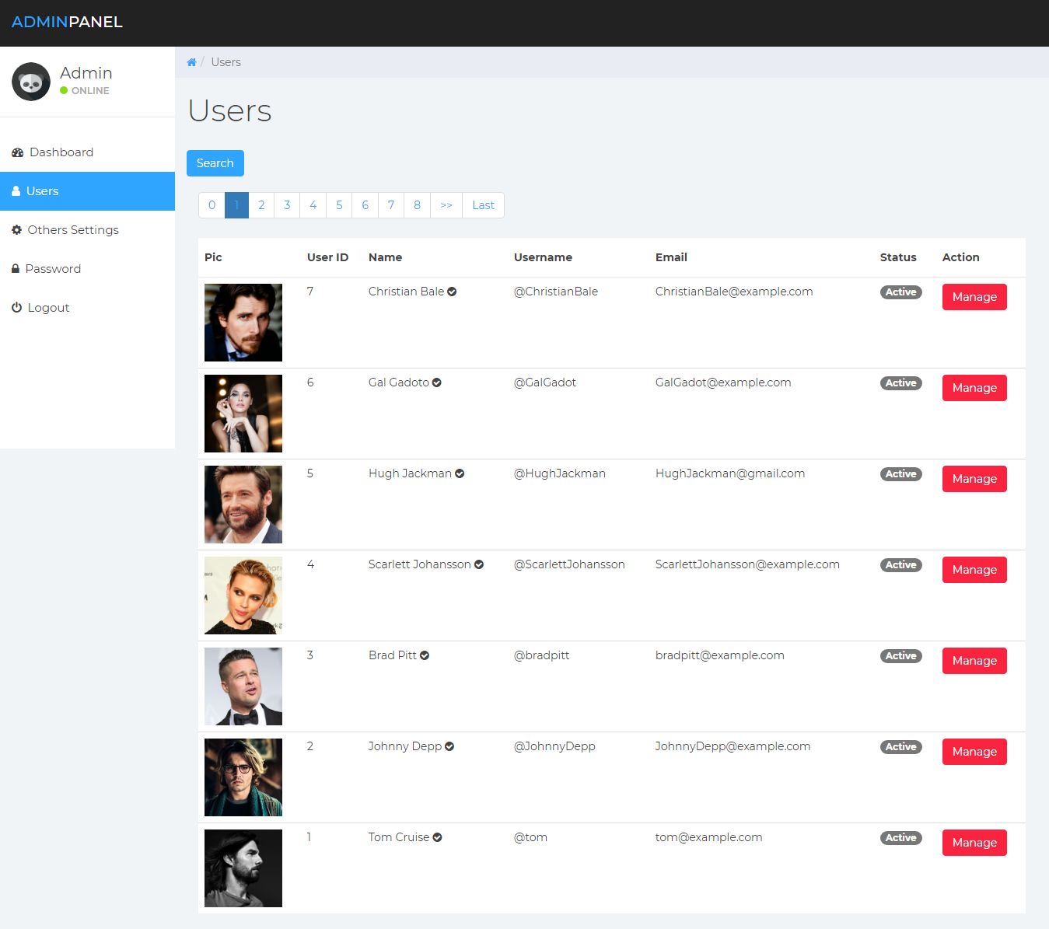1049x929 pixels.
Task: Choose Logout in the sidebar
Action: coord(87,308)
